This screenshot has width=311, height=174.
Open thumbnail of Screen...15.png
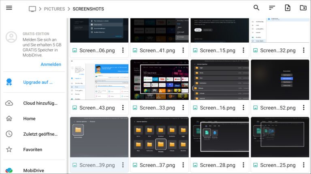point(220,30)
